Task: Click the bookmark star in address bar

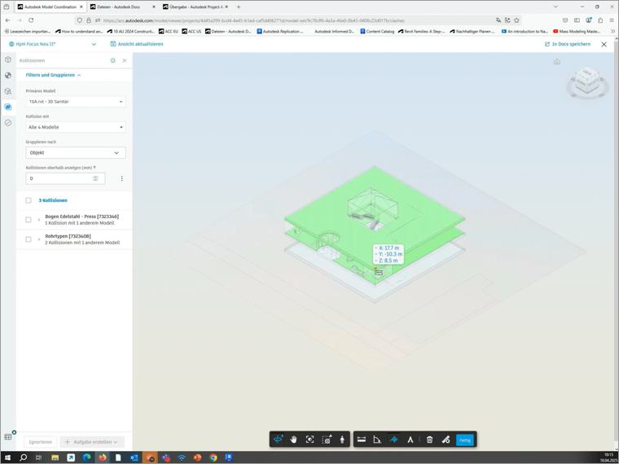Action: pyautogui.click(x=516, y=20)
